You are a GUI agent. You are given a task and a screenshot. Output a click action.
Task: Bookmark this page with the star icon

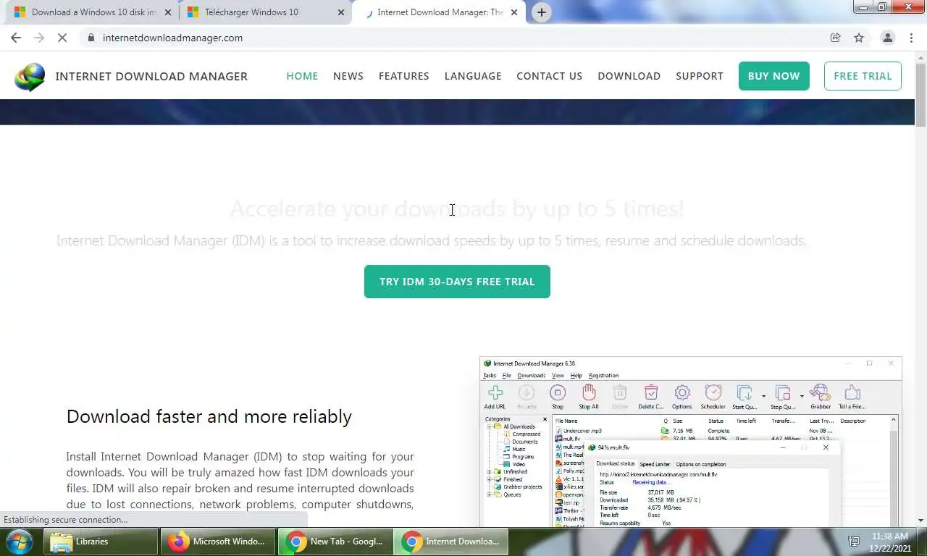[x=859, y=38]
